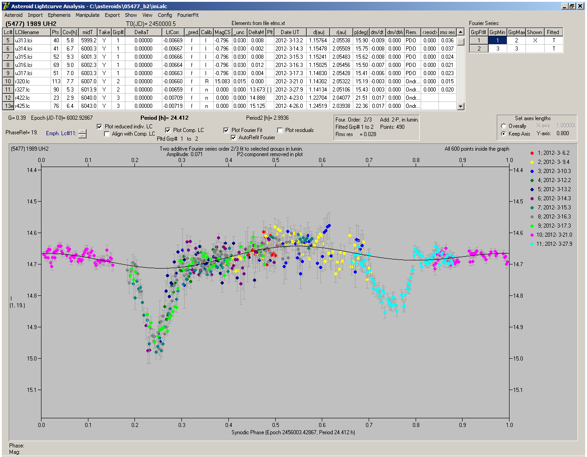
Task: Click the Y-axis 0.800 value
Action: pos(562,134)
